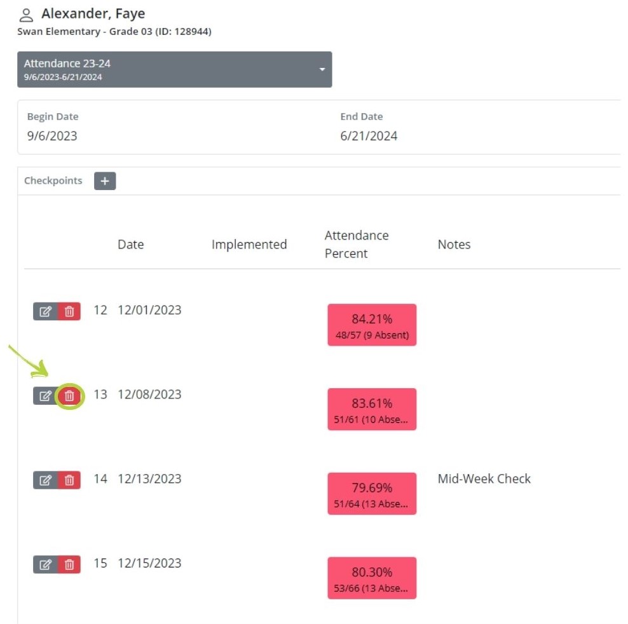Remove the Mid-Week Check checkpoint 14
628x624 pixels.
69,480
